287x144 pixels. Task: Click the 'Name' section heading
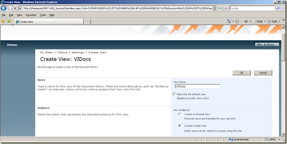[x=41, y=80]
